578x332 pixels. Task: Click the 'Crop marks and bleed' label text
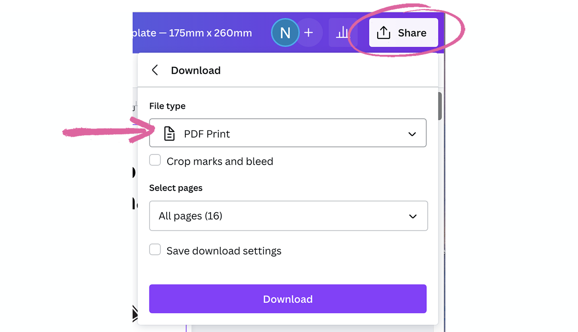(x=220, y=162)
